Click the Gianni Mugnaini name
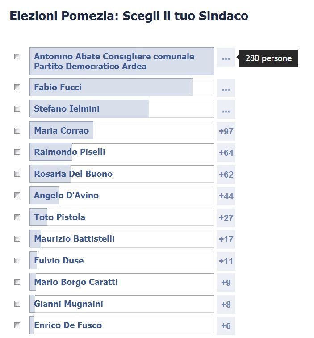The height and width of the screenshot is (338, 314). [x=69, y=304]
